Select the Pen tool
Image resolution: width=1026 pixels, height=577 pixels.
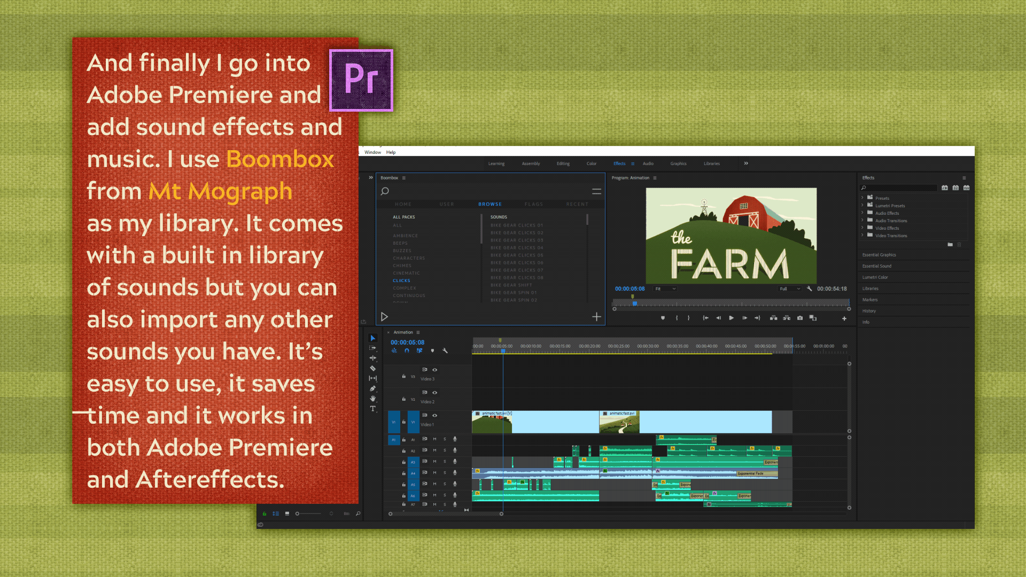(x=373, y=388)
